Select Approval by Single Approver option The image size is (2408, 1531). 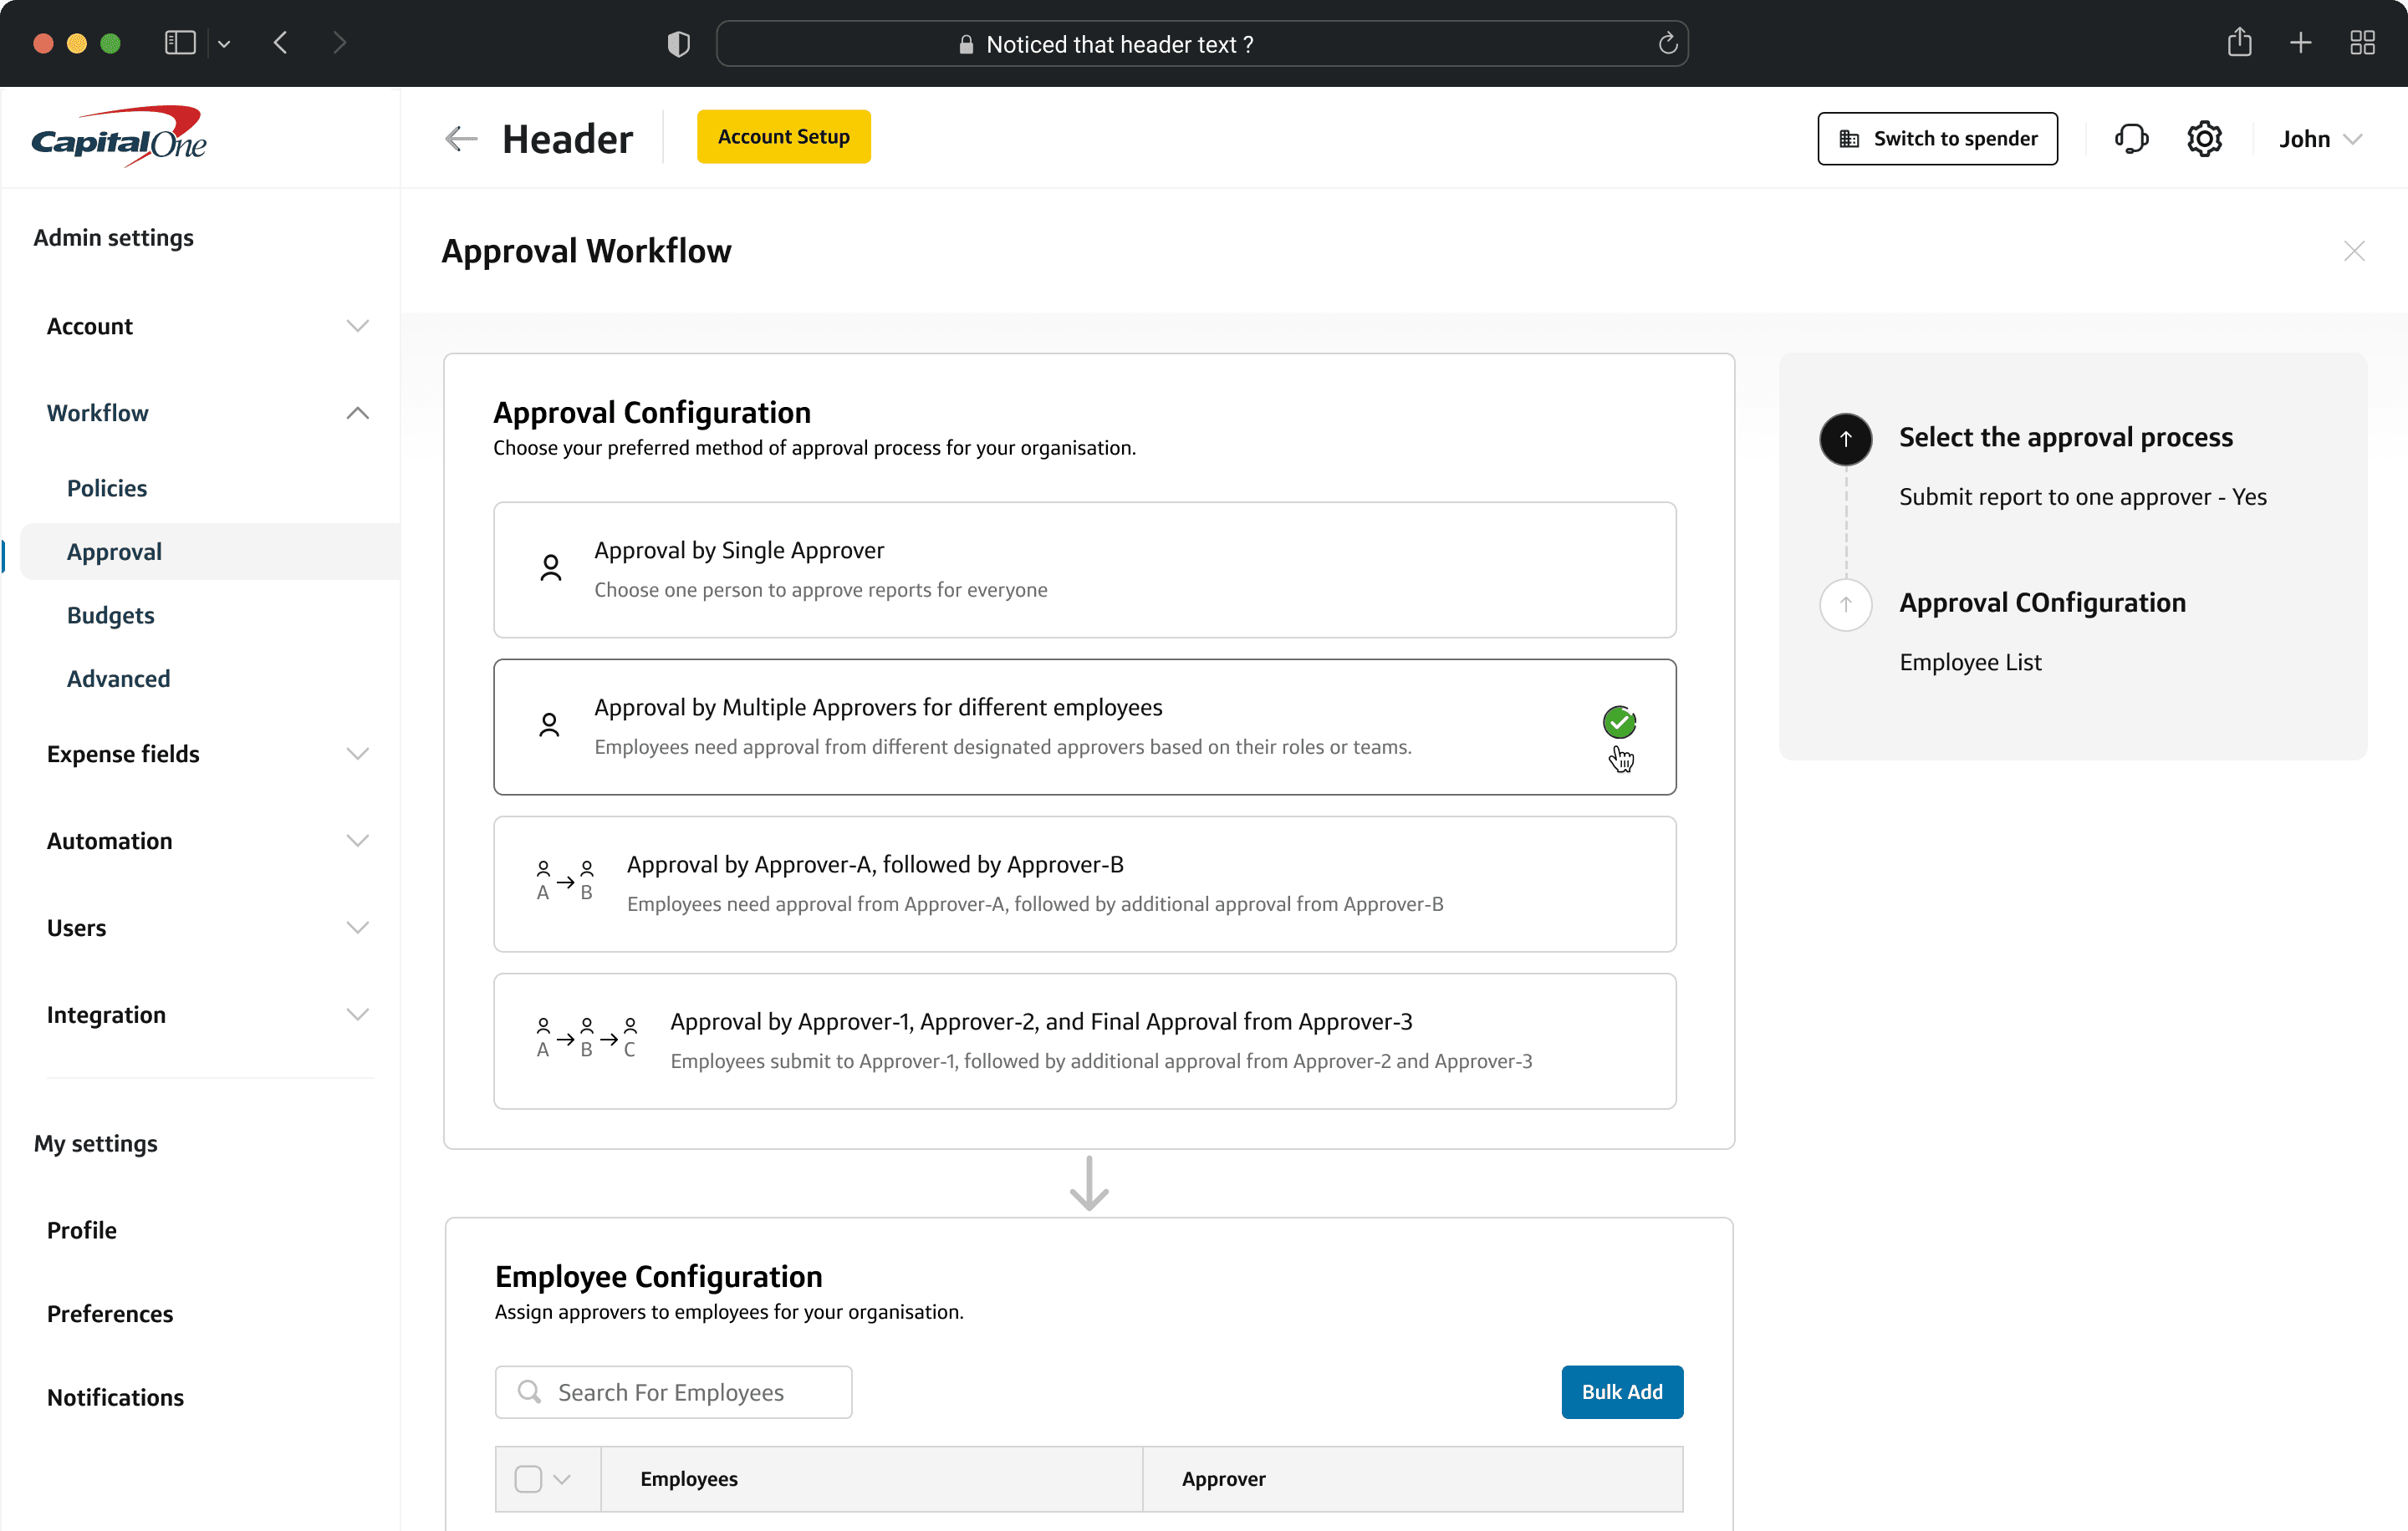coord(1084,570)
